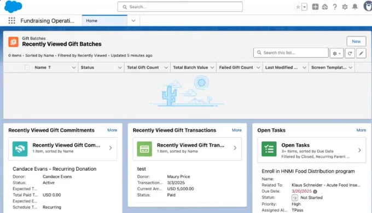Click More link in Open Tasks card
The image size is (372, 213).
(x=361, y=130)
